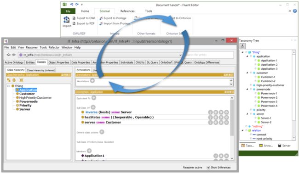This screenshot has width=299, height=174.
Task: Click the Server link in 'inverse (hosts) some Server'
Action: pos(126,112)
